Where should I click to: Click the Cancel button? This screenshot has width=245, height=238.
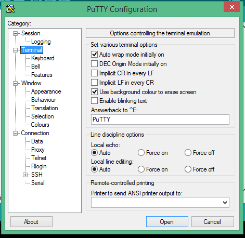(213, 222)
